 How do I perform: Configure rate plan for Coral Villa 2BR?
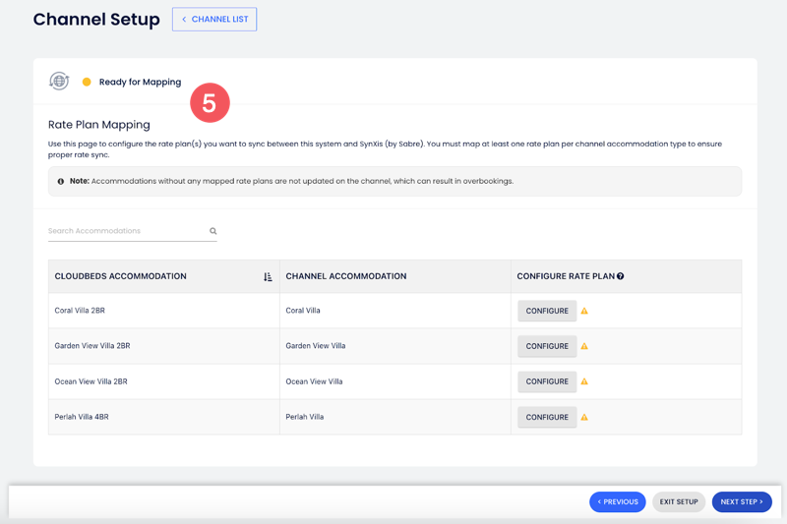point(547,311)
